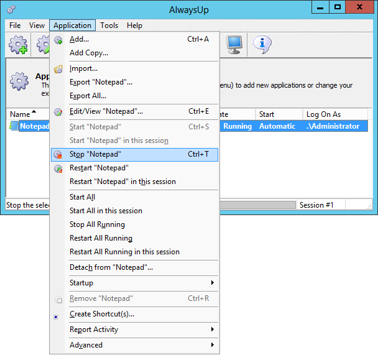
Task: Minimize the AlwaysUp window
Action: pyautogui.click(x=320, y=7)
